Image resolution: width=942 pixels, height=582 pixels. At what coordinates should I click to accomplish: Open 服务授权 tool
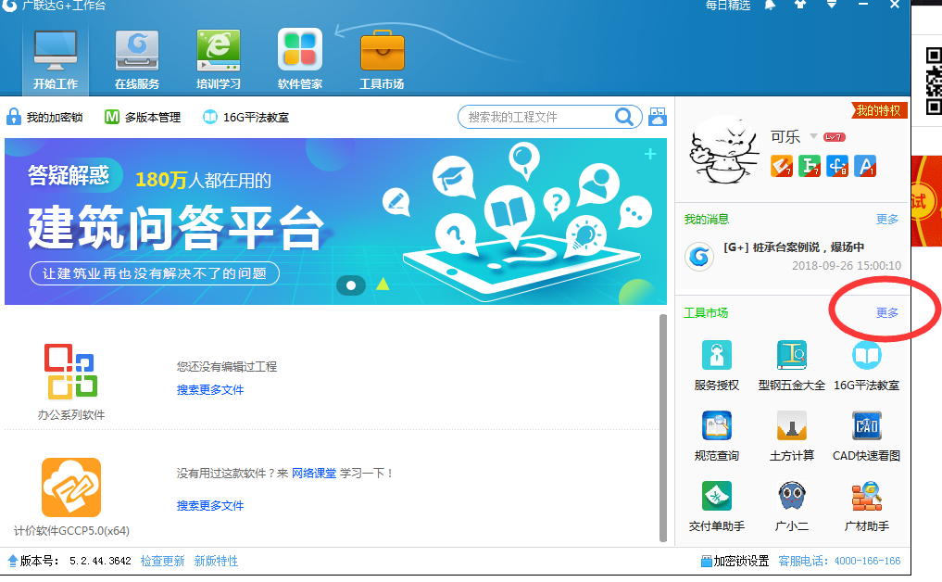717,365
